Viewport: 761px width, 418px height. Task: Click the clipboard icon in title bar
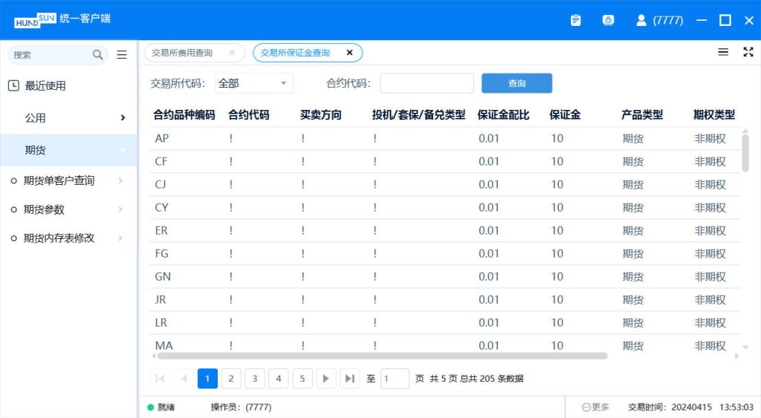(x=575, y=21)
